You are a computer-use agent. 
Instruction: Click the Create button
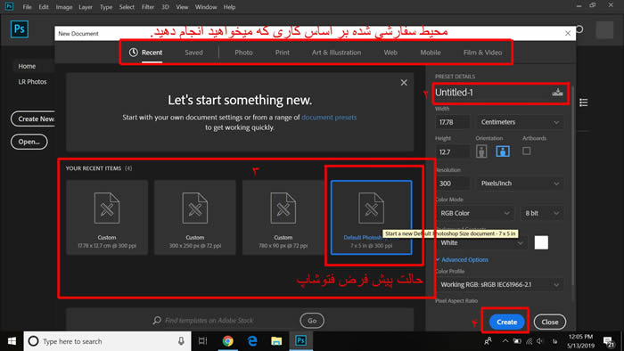(506, 322)
